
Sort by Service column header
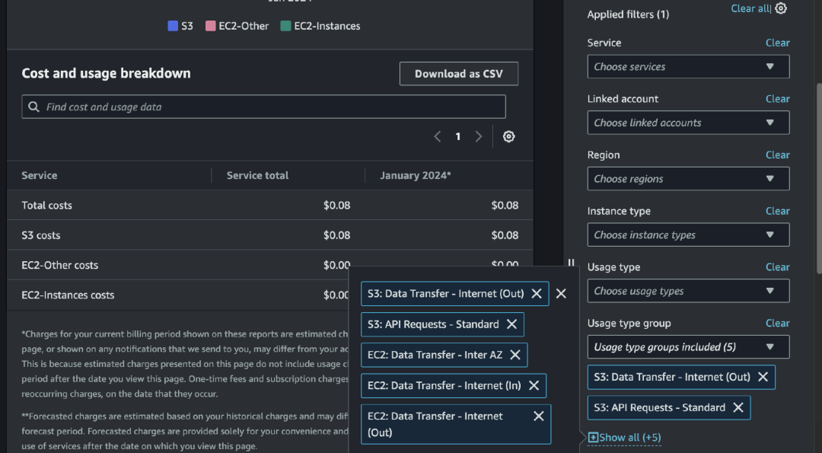click(40, 176)
